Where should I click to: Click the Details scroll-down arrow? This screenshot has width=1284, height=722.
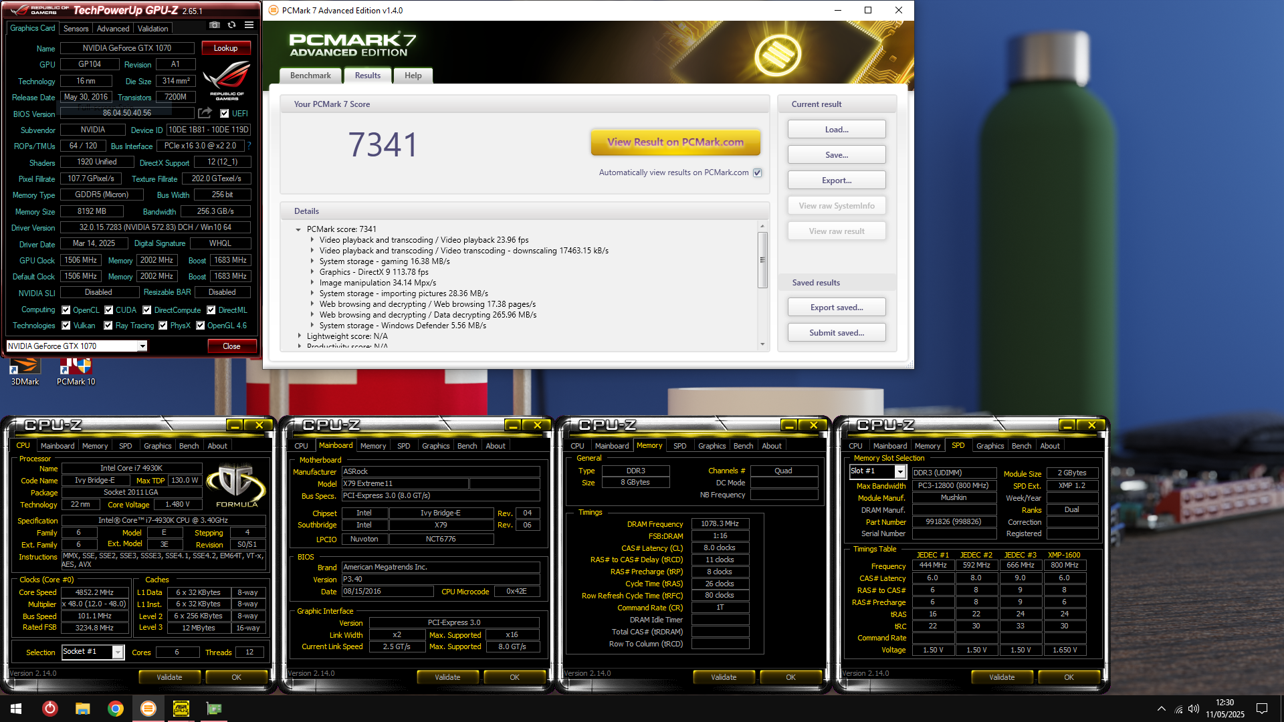(x=762, y=344)
